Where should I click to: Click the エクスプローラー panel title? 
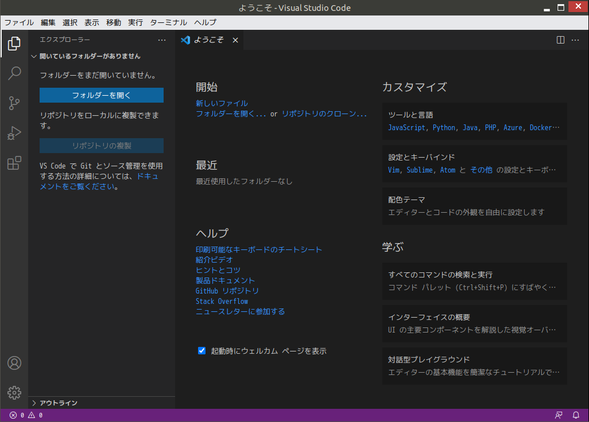[x=65, y=40]
